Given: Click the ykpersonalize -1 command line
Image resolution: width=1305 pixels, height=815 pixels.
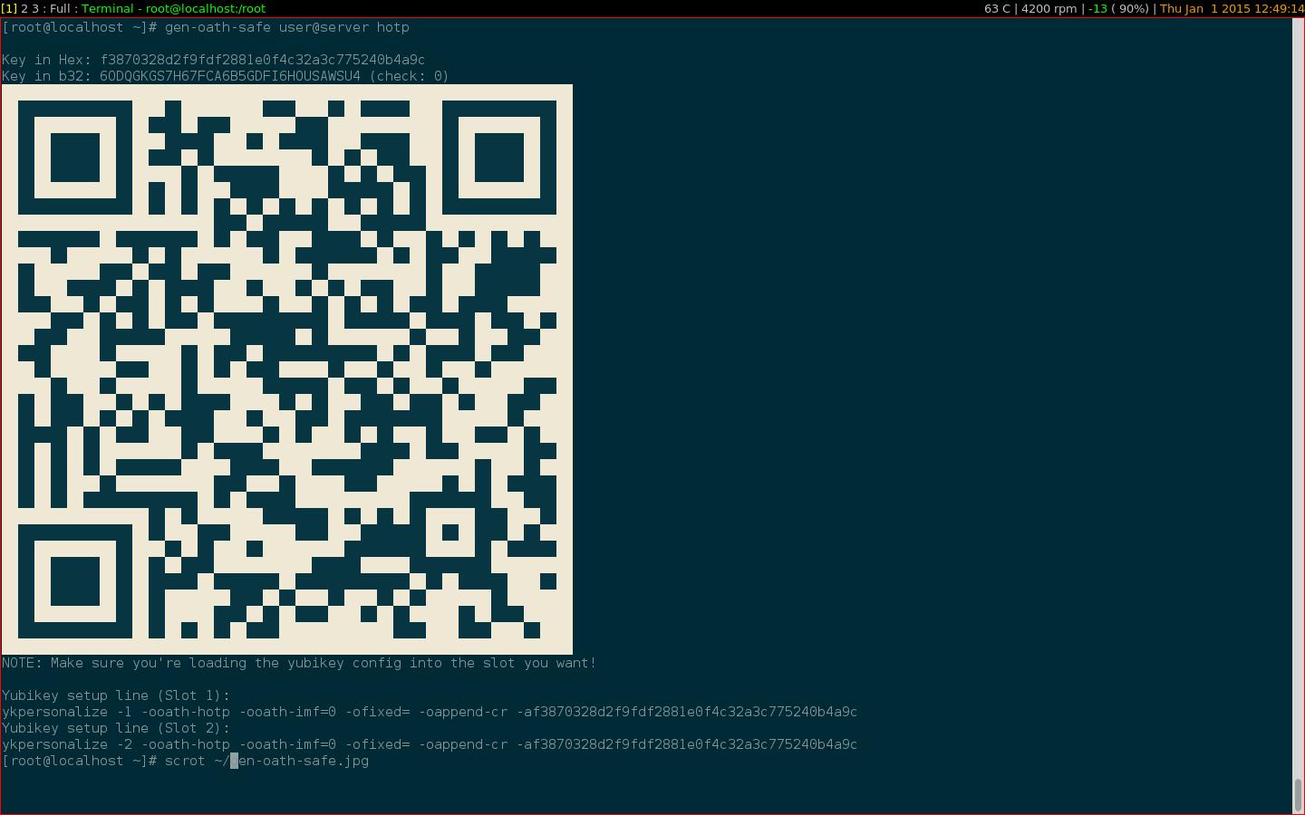Looking at the screenshot, I should pos(430,712).
